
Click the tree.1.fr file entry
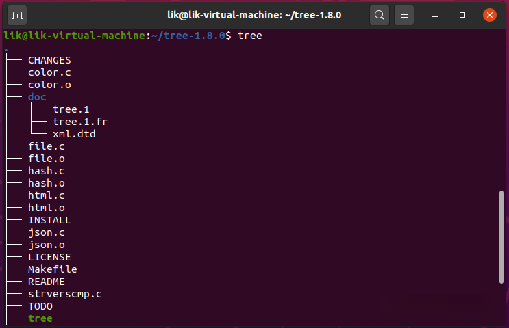pos(80,122)
